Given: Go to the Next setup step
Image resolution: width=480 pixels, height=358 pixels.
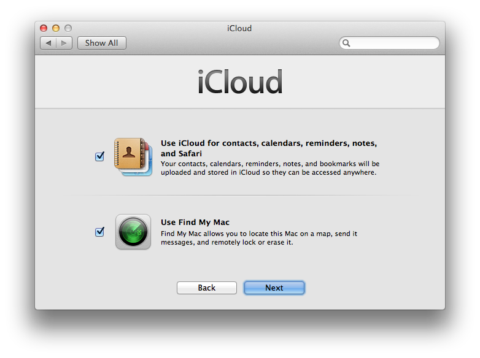Looking at the screenshot, I should tap(274, 288).
